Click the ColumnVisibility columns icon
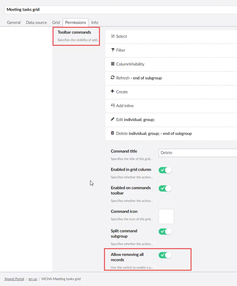The width and height of the screenshot is (237, 286). [x=113, y=64]
